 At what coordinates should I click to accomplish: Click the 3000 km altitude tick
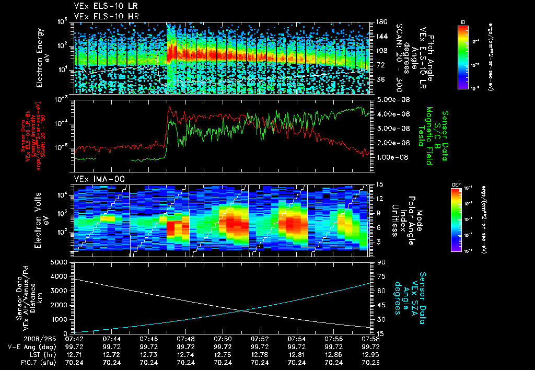pos(59,291)
